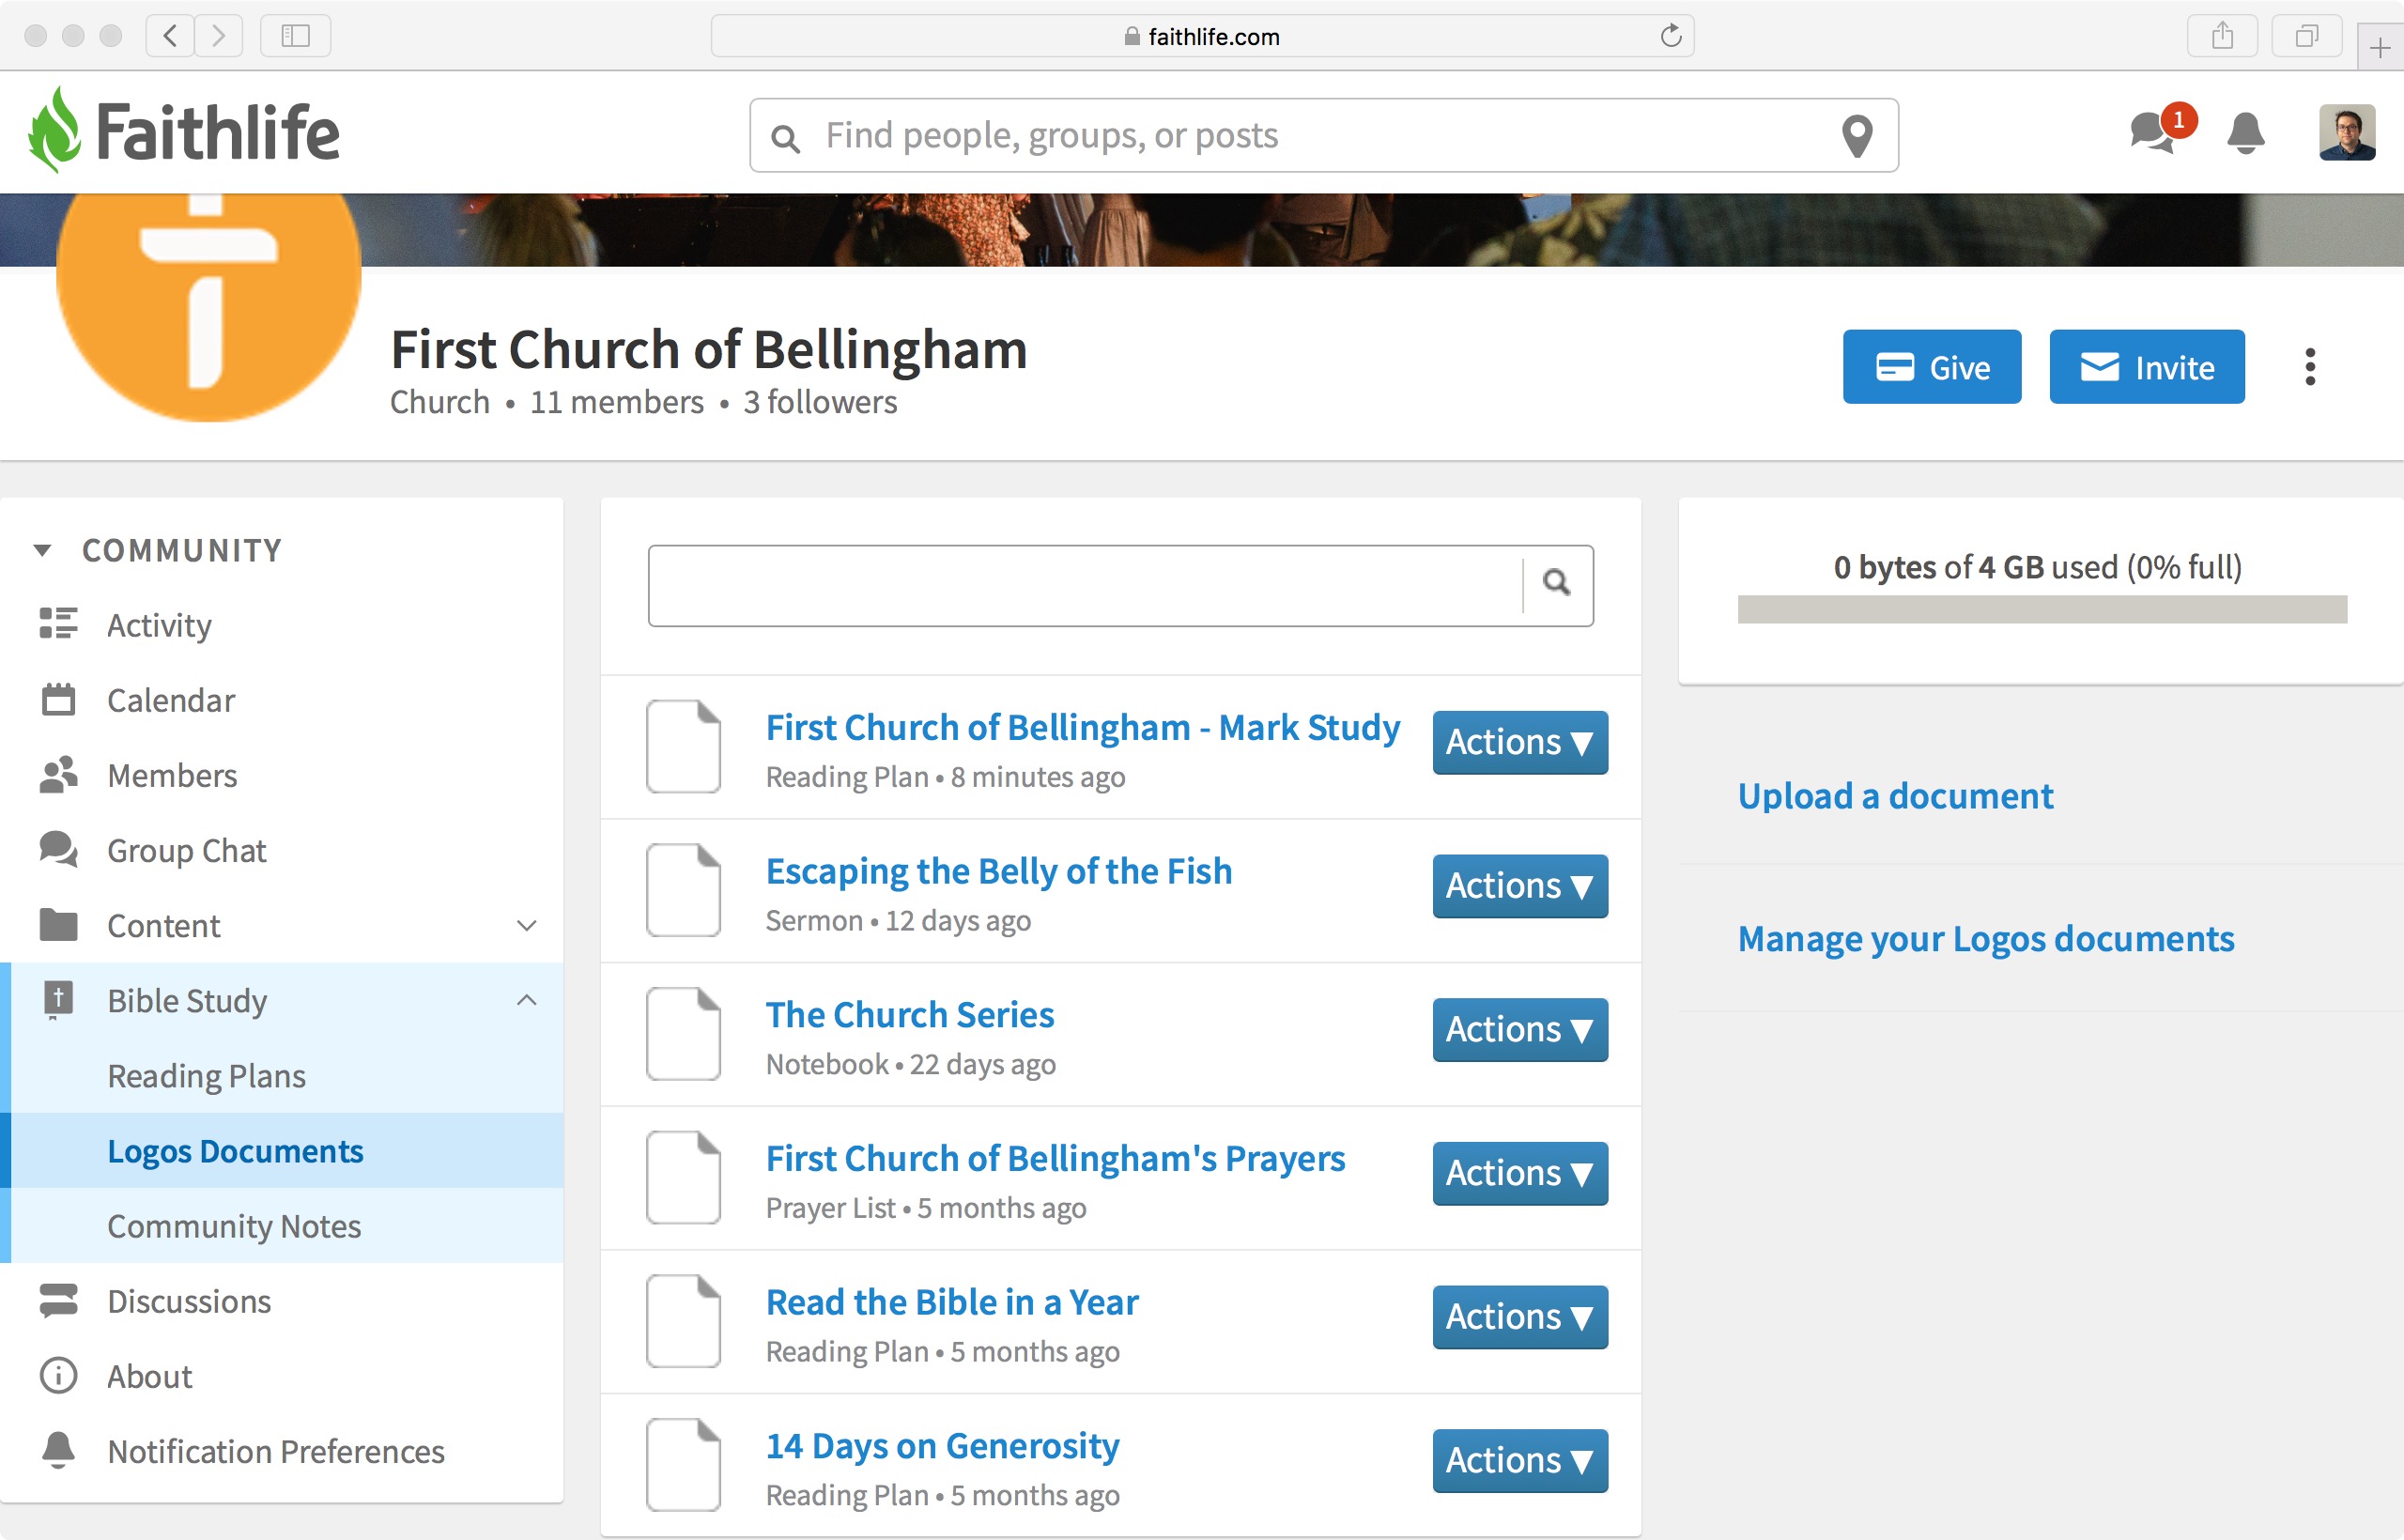Open The Church Series notebook link
This screenshot has height=1540, width=2404.
point(910,1014)
